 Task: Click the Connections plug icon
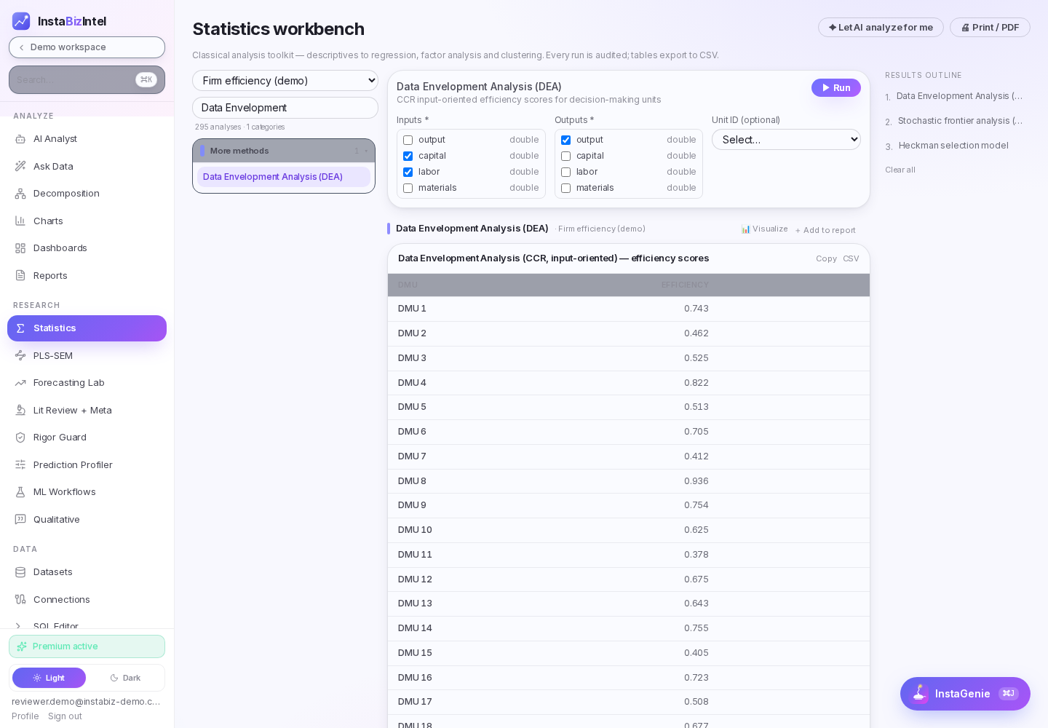click(x=20, y=599)
